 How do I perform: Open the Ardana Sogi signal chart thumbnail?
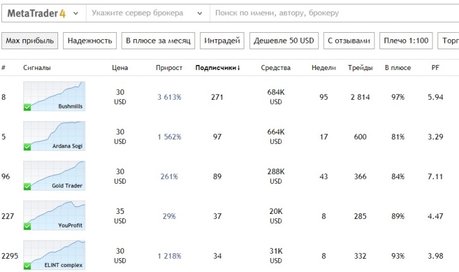(54, 136)
